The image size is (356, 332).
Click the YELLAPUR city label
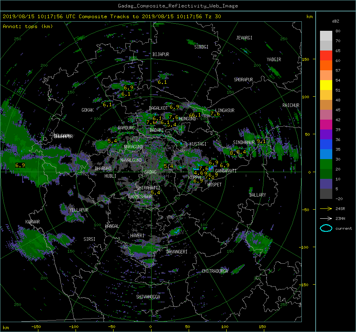pyautogui.click(x=79, y=210)
